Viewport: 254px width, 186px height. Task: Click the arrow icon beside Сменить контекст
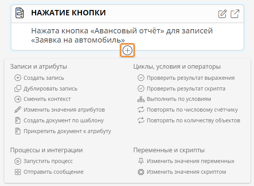point(18,99)
